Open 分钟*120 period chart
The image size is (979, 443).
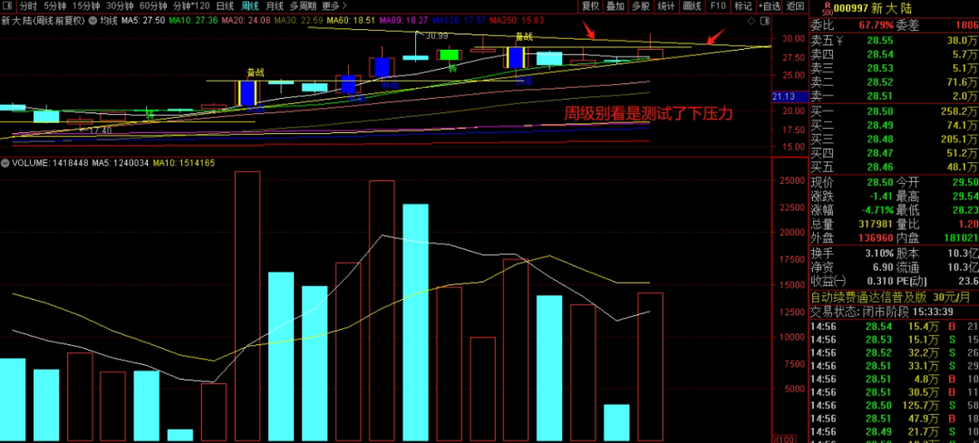191,7
